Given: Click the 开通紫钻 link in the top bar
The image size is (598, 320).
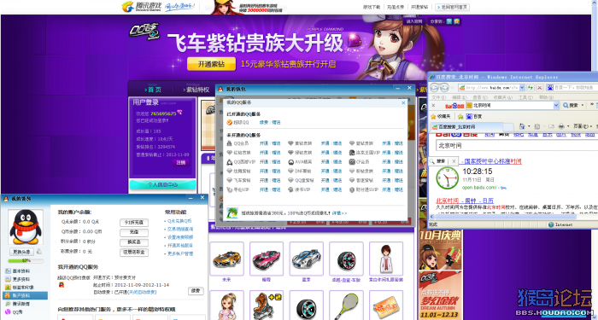Looking at the screenshot, I should click(x=419, y=7).
